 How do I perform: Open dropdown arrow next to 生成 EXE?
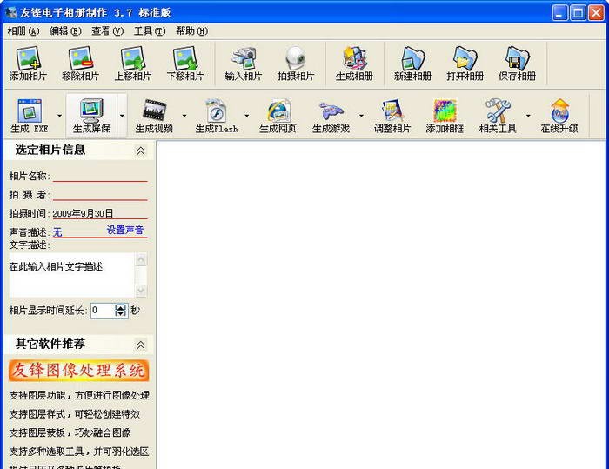(59, 116)
